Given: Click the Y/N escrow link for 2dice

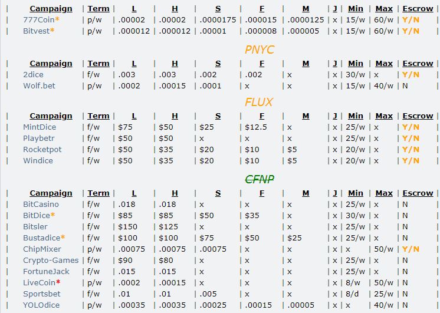Looking at the screenshot, I should [x=411, y=75].
